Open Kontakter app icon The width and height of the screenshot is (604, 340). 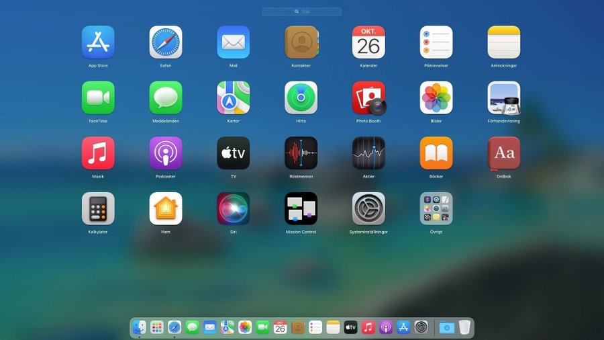pyautogui.click(x=301, y=42)
